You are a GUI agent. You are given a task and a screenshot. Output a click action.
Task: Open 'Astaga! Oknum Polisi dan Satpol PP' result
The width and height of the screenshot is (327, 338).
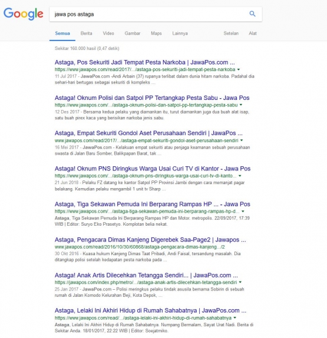pos(152,98)
